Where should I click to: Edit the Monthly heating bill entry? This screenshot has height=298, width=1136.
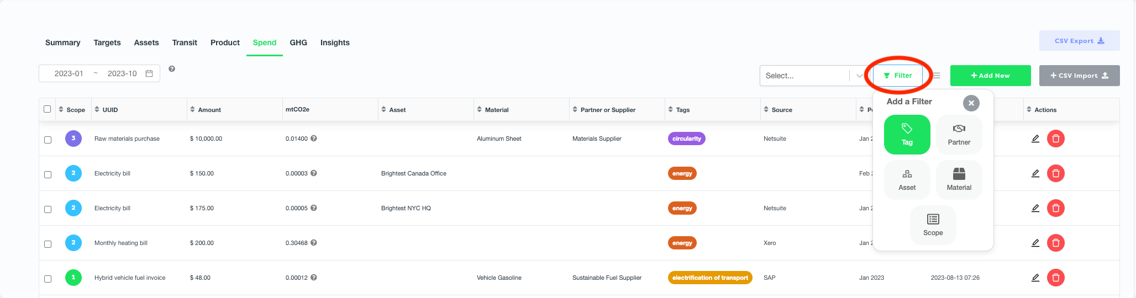(x=1035, y=243)
